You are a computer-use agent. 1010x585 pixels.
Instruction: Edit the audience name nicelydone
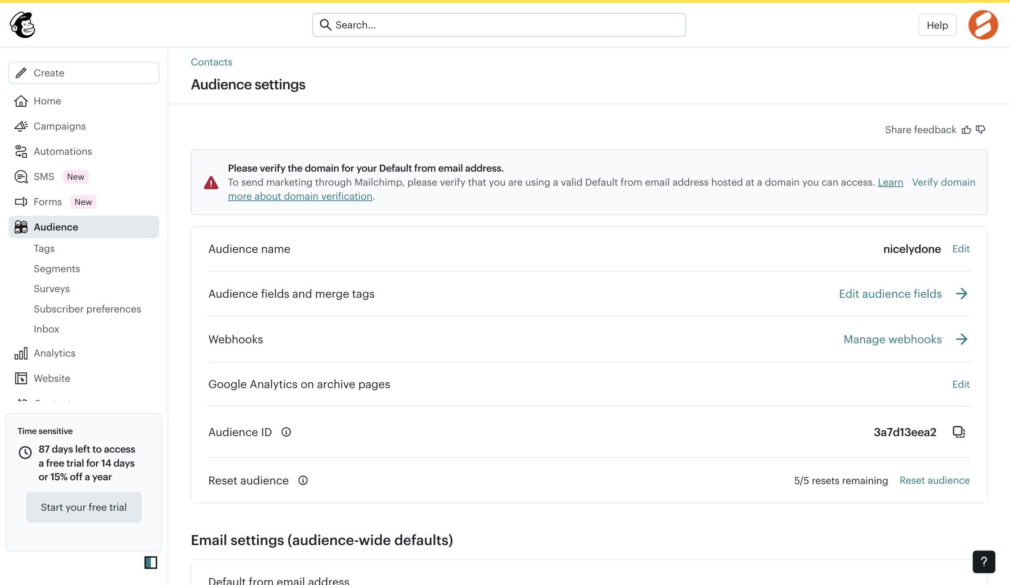click(961, 249)
